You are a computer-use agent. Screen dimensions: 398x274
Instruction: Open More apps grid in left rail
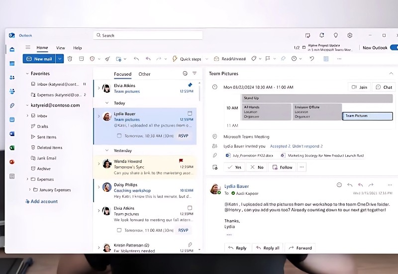(x=12, y=176)
